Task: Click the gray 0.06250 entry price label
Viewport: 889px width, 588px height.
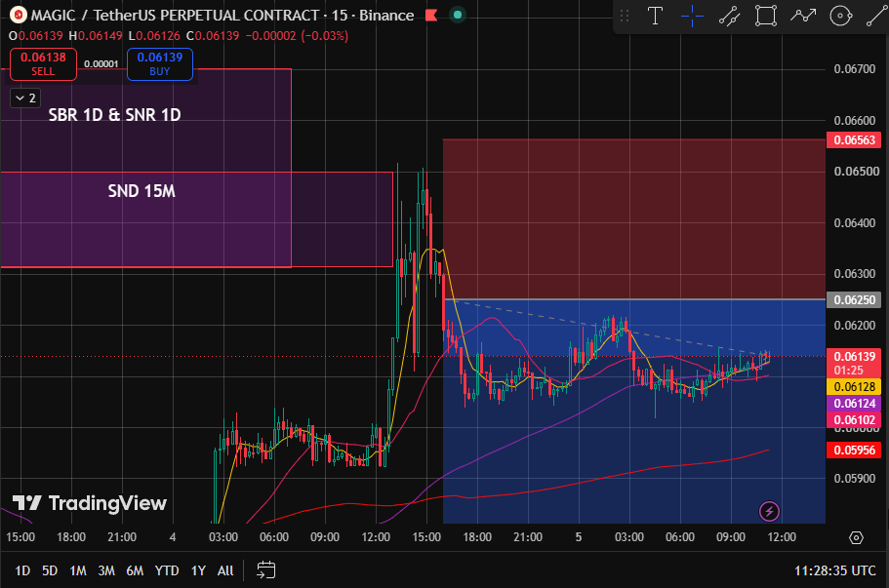Action: tap(854, 299)
